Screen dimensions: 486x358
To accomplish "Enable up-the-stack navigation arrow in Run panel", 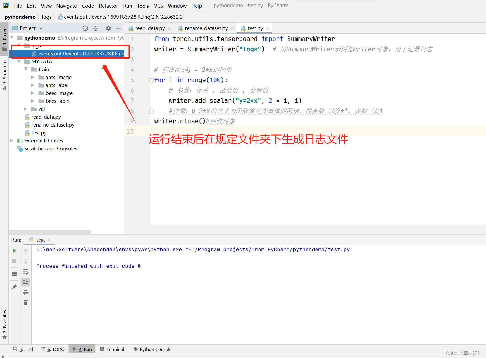I will tap(26, 251).
